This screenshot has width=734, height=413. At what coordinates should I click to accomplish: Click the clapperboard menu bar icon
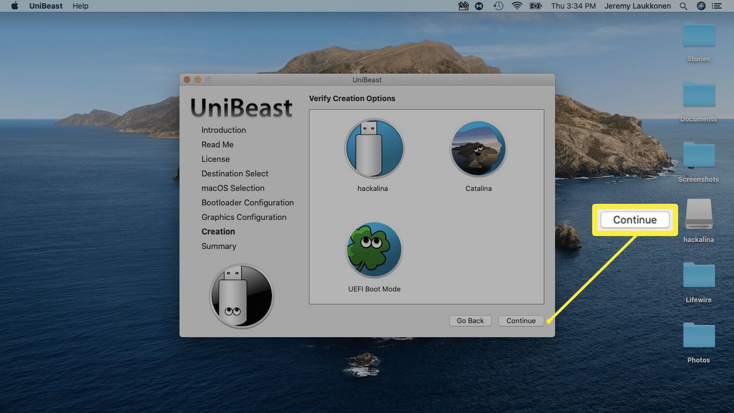coord(463,6)
